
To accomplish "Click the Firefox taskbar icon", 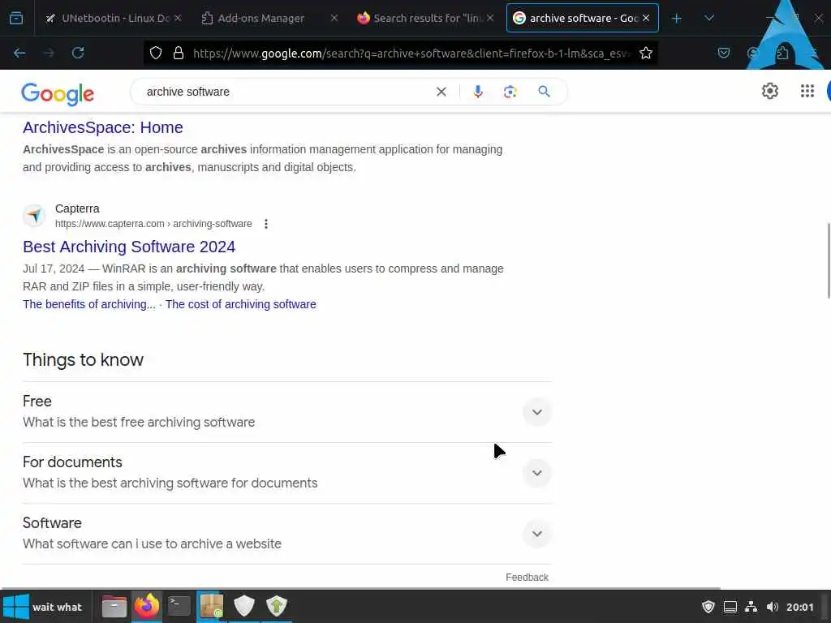I will coord(146,606).
